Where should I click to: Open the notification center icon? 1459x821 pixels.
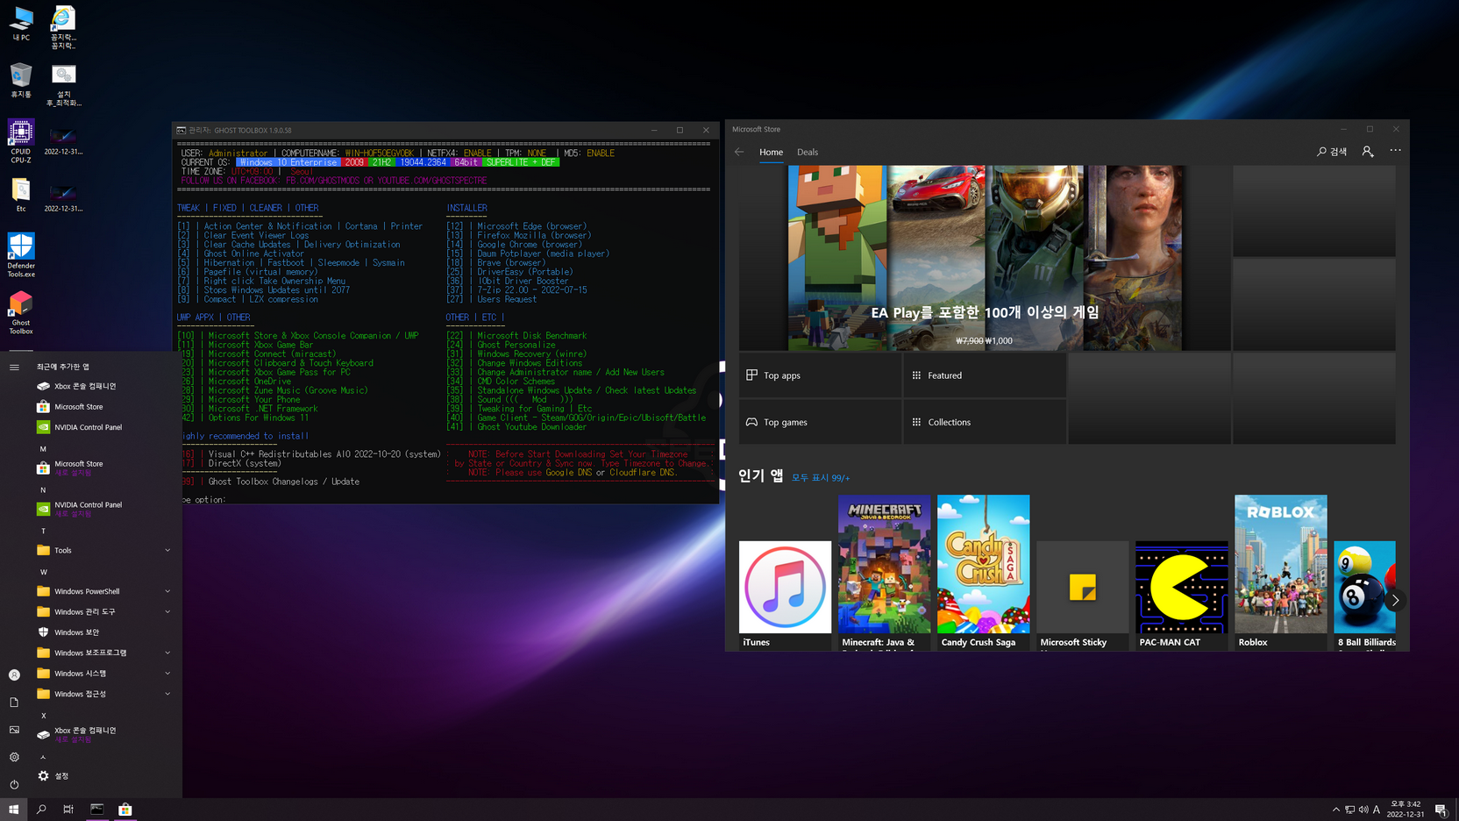tap(1441, 810)
